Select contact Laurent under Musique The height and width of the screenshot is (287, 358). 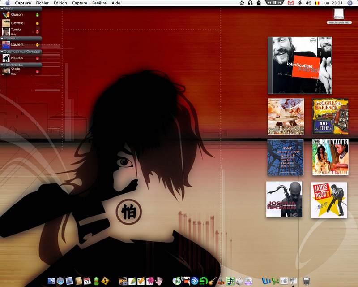coord(21,45)
